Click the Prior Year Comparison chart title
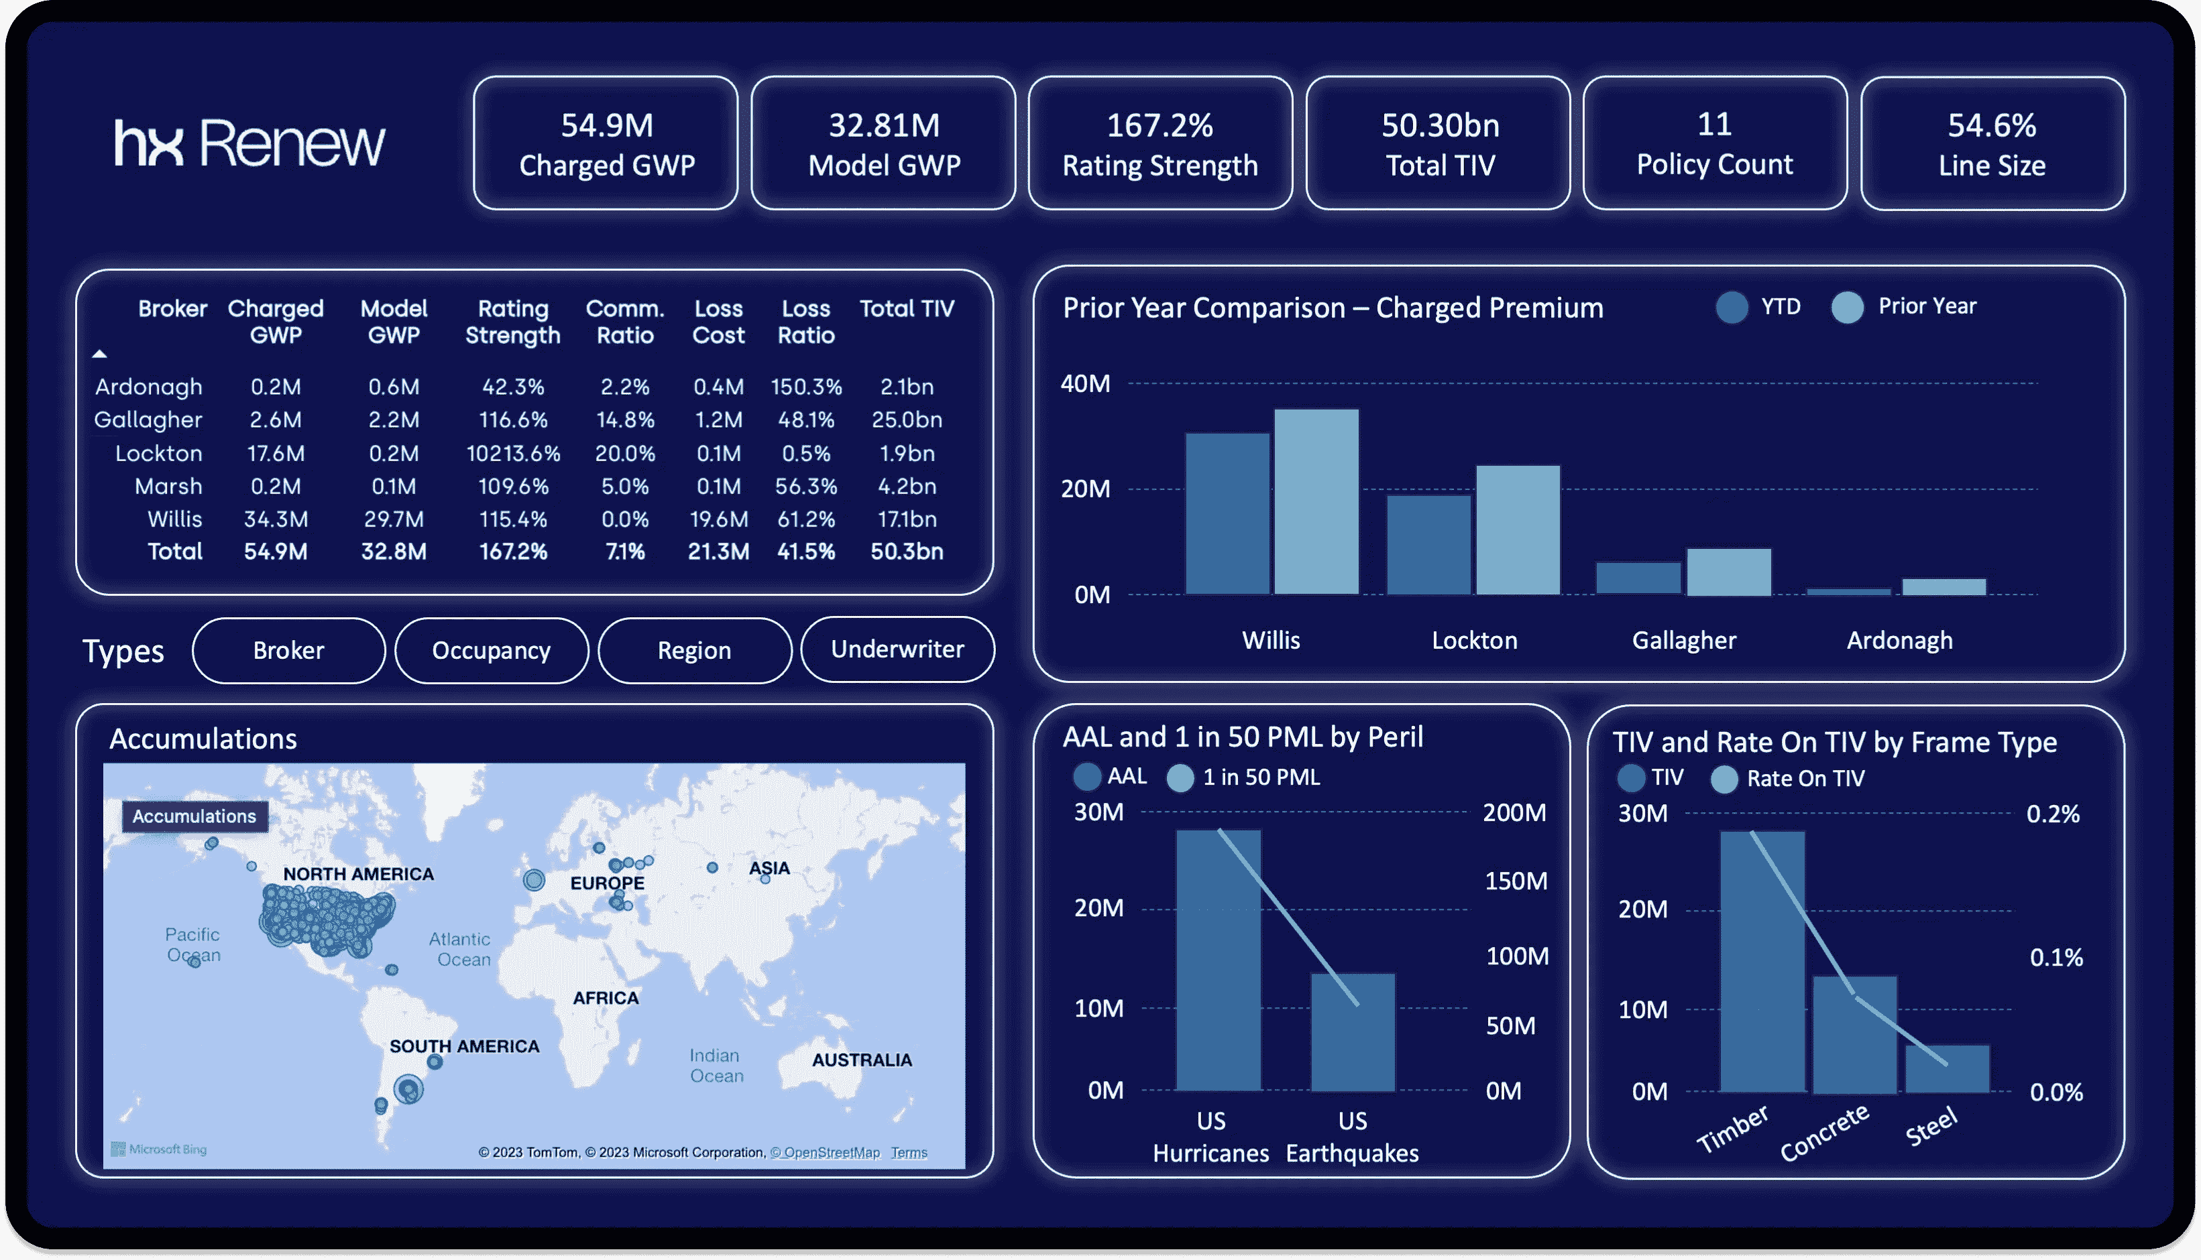 pyautogui.click(x=1333, y=308)
